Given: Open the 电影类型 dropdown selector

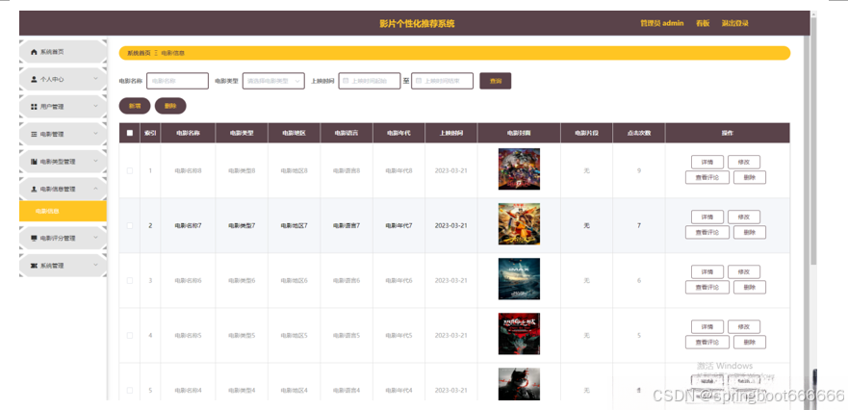Looking at the screenshot, I should pos(273,81).
